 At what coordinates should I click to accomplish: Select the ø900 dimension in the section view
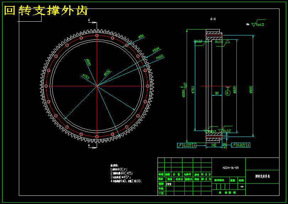point(251,90)
